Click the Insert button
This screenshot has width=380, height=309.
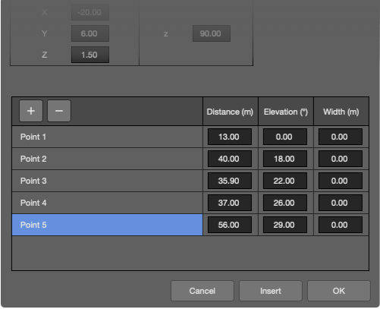(271, 291)
